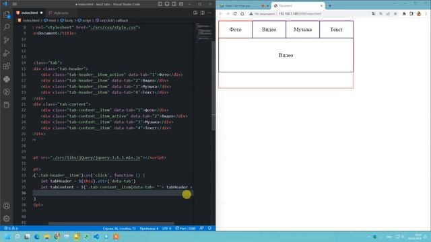Open the jquery-3.6.3.min.js script path link

pos(97,157)
